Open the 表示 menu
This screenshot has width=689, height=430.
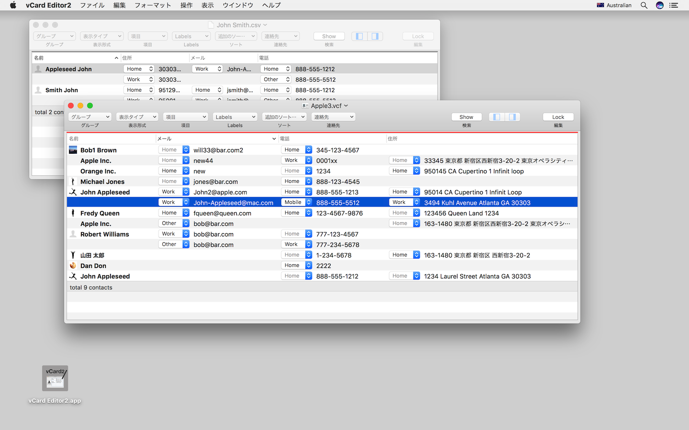pyautogui.click(x=208, y=5)
